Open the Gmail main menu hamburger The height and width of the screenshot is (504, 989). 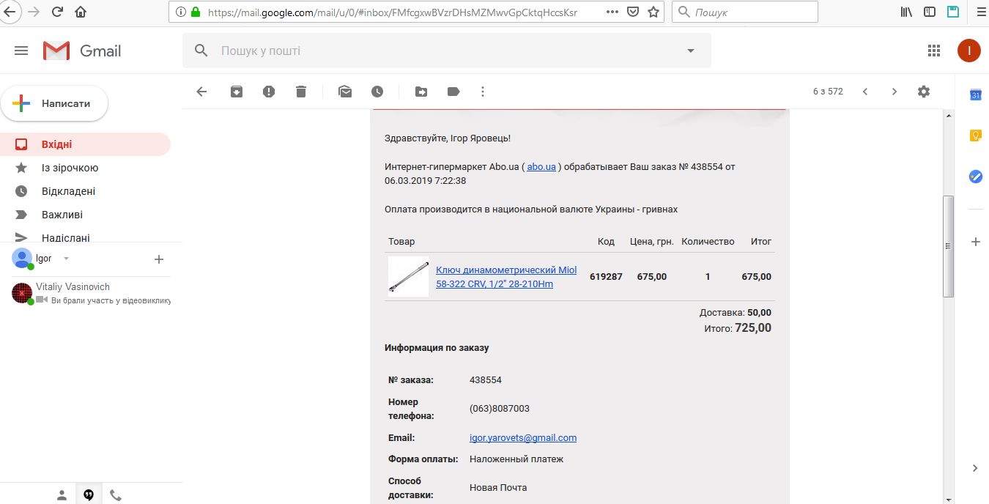21,51
